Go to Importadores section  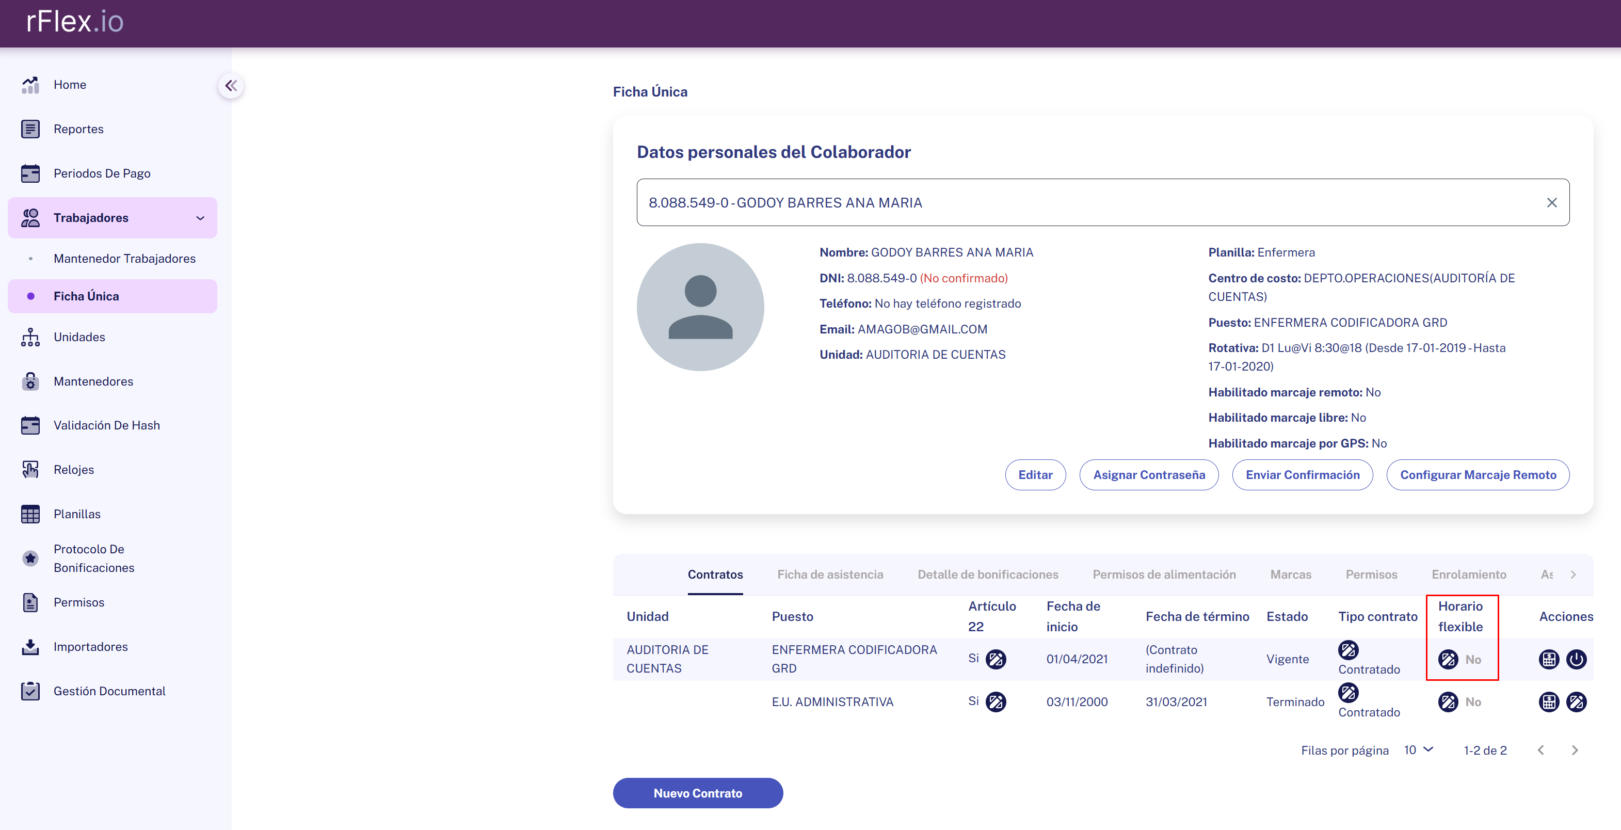[x=90, y=646]
